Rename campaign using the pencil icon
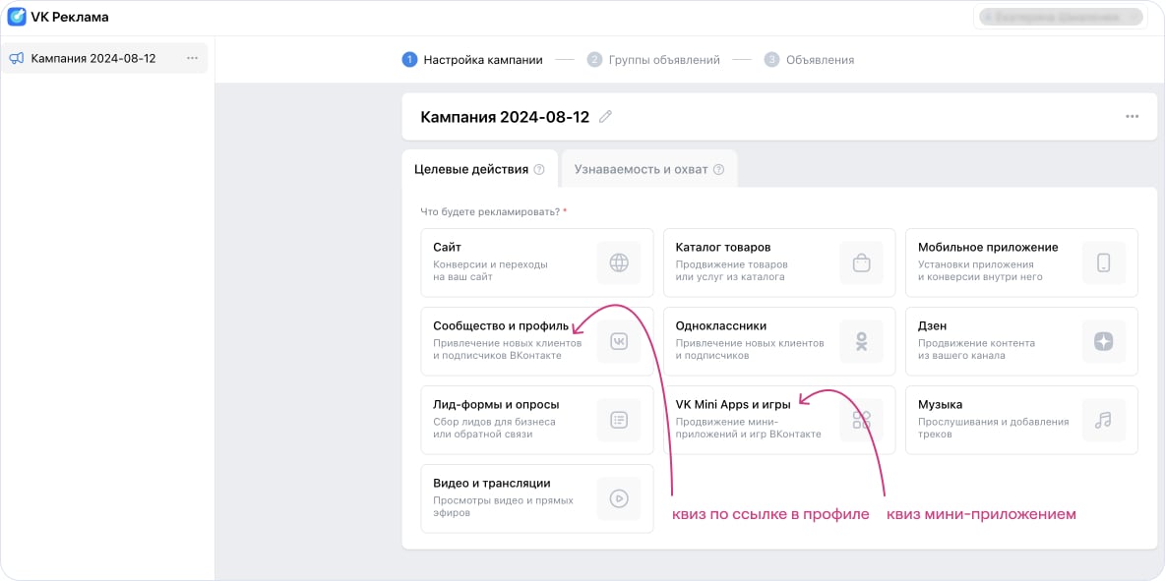Screen dimensions: 1165x581 click(605, 116)
